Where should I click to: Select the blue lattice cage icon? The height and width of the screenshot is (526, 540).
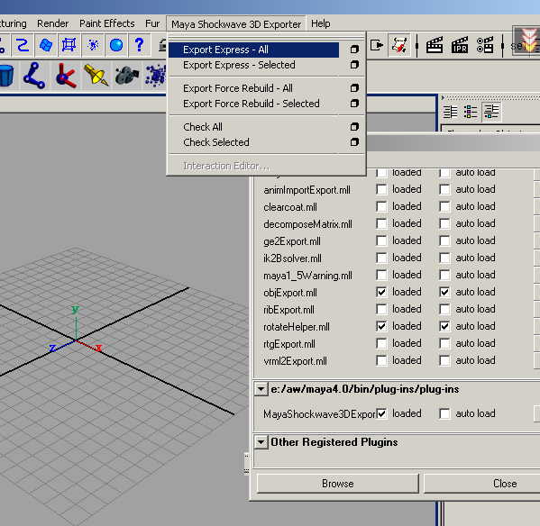(x=69, y=45)
